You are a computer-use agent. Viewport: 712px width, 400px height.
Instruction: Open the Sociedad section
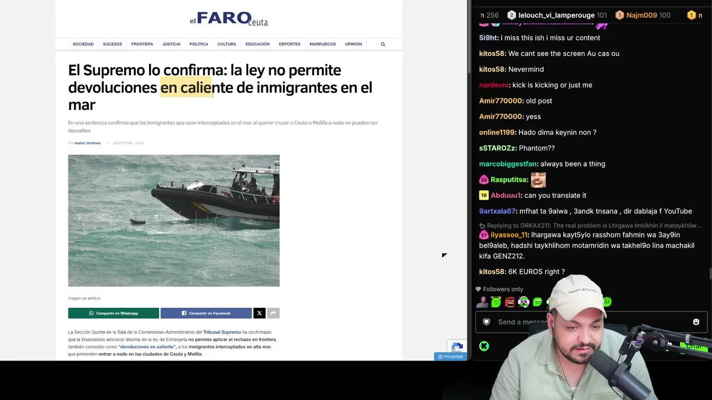[83, 44]
